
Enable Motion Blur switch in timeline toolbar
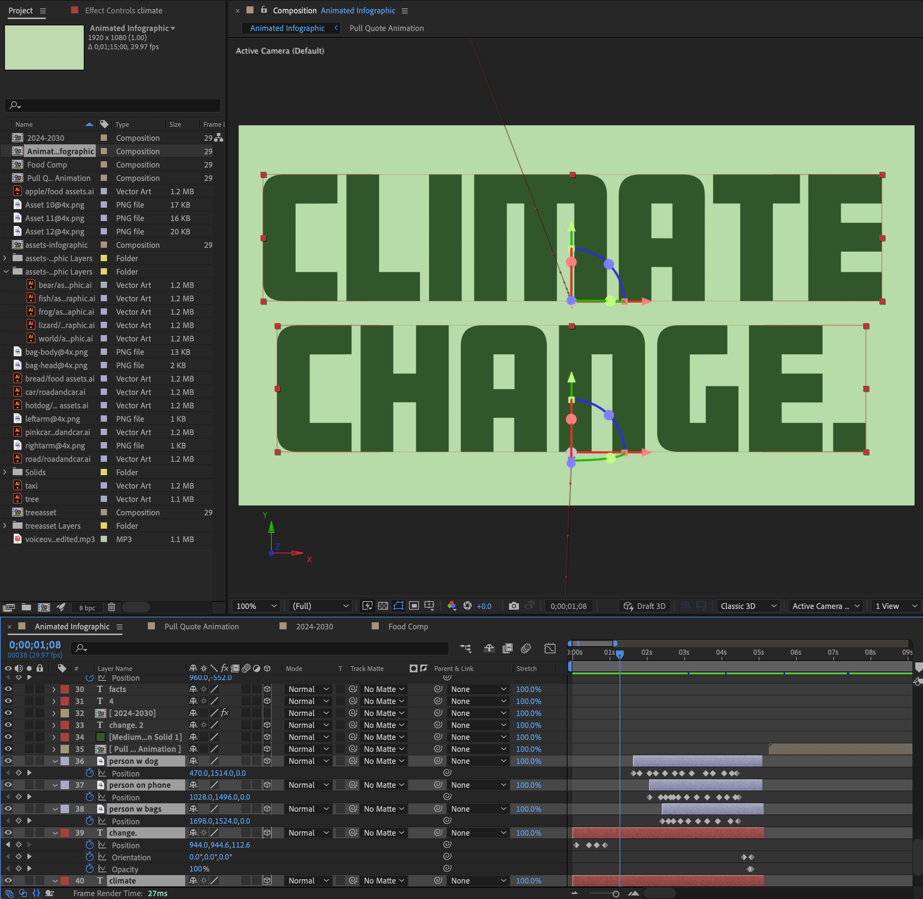[526, 648]
